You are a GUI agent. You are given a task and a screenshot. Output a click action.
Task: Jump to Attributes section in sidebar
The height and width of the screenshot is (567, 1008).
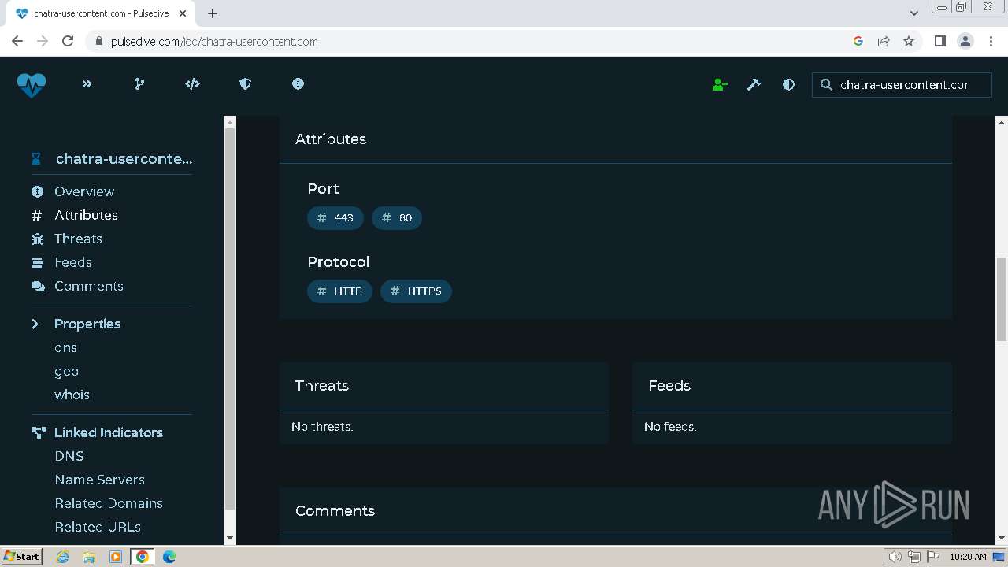tap(86, 215)
